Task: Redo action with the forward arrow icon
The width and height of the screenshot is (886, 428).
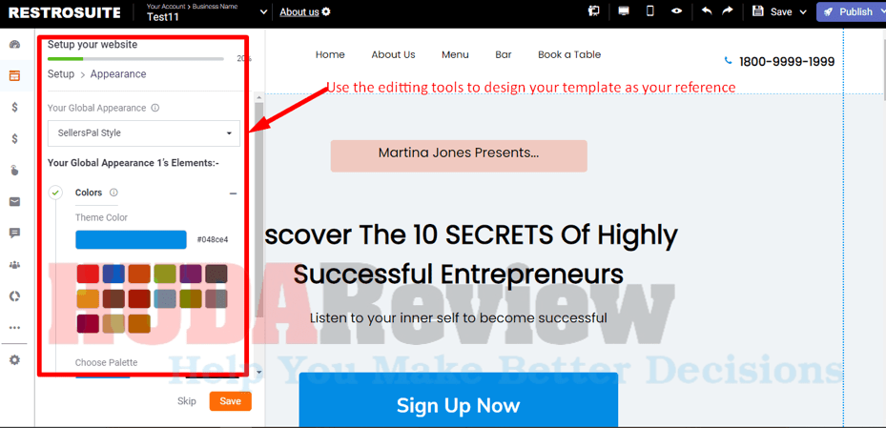Action: click(729, 10)
